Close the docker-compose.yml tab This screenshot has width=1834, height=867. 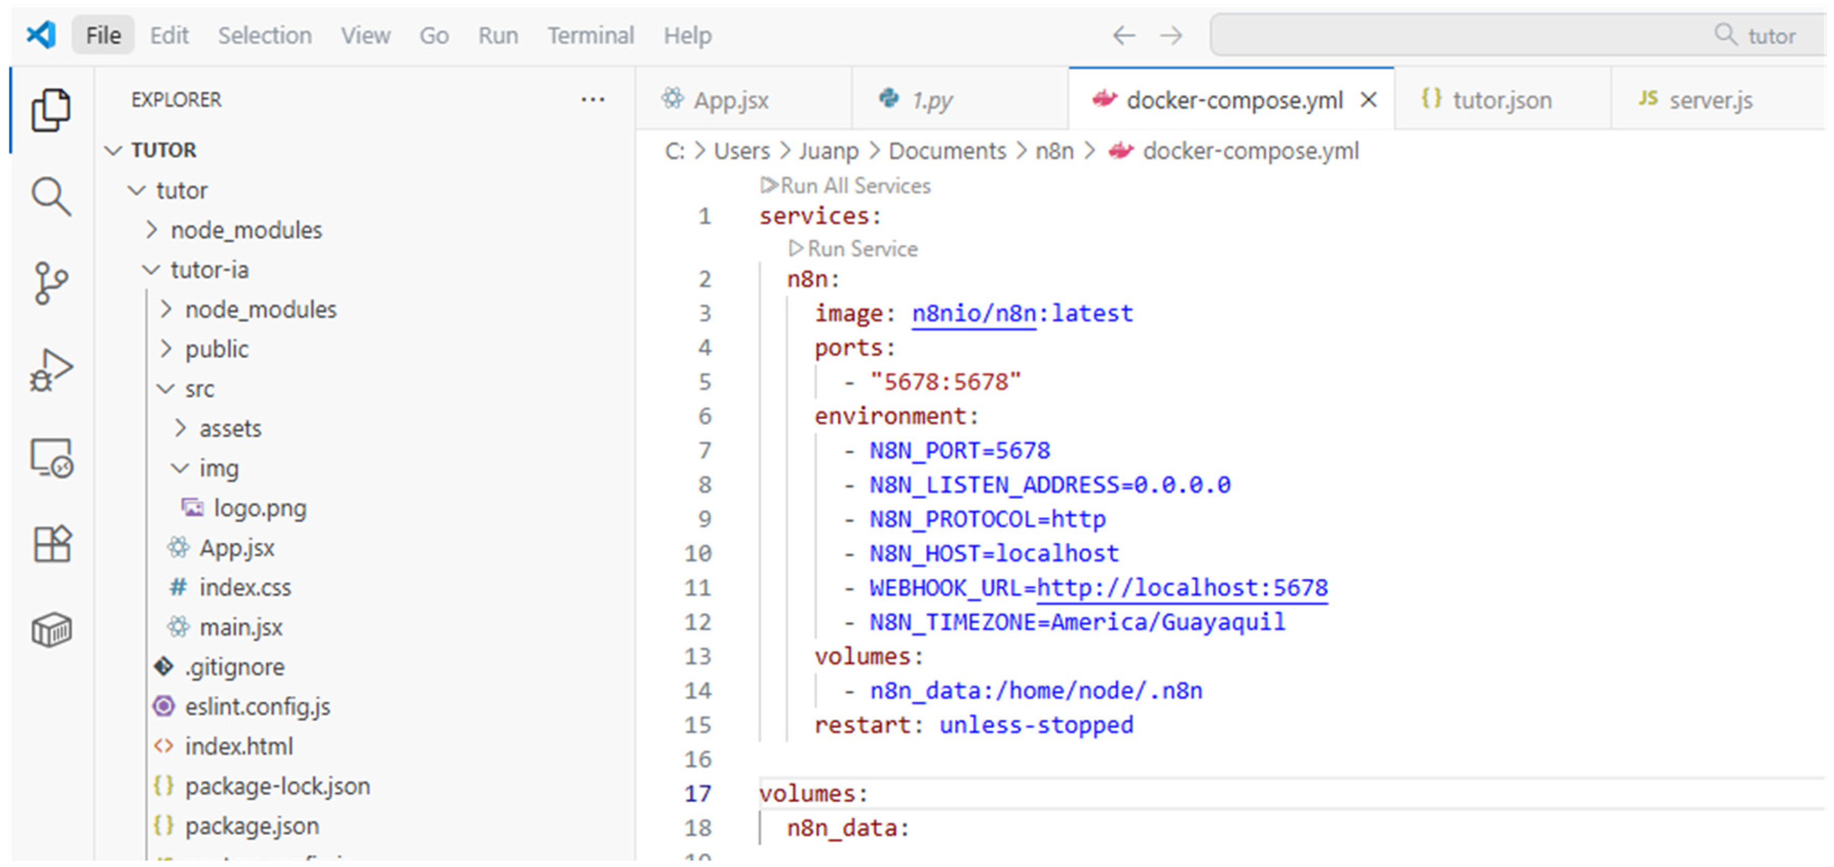tap(1368, 100)
